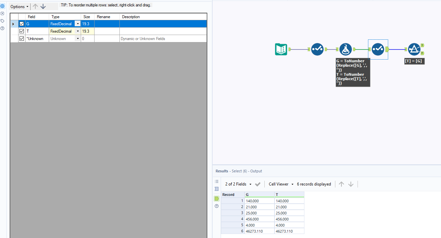Click the Results - Select (6) - Output header
The width and height of the screenshot is (441, 238).
(238, 171)
